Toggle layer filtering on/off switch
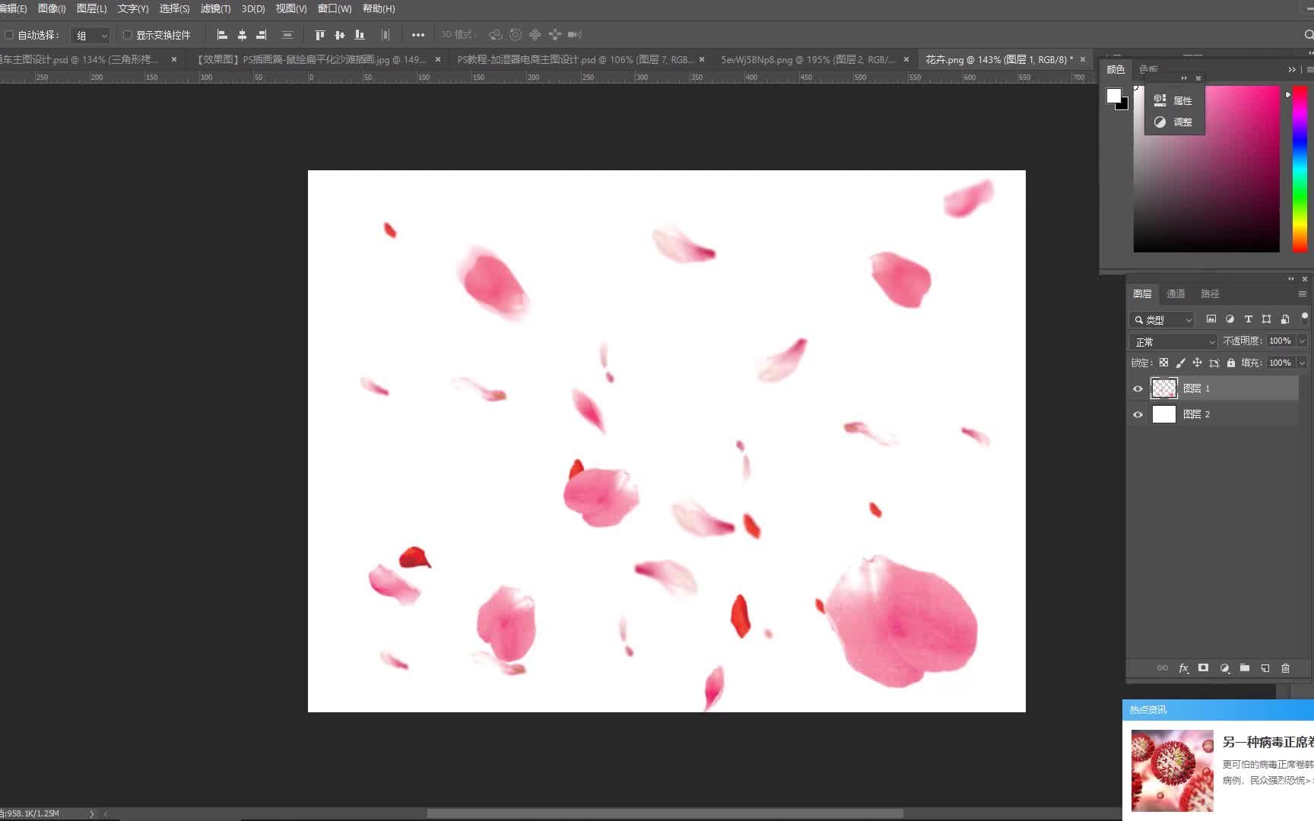Screen dimensions: 1314x821 pyautogui.click(x=1305, y=318)
